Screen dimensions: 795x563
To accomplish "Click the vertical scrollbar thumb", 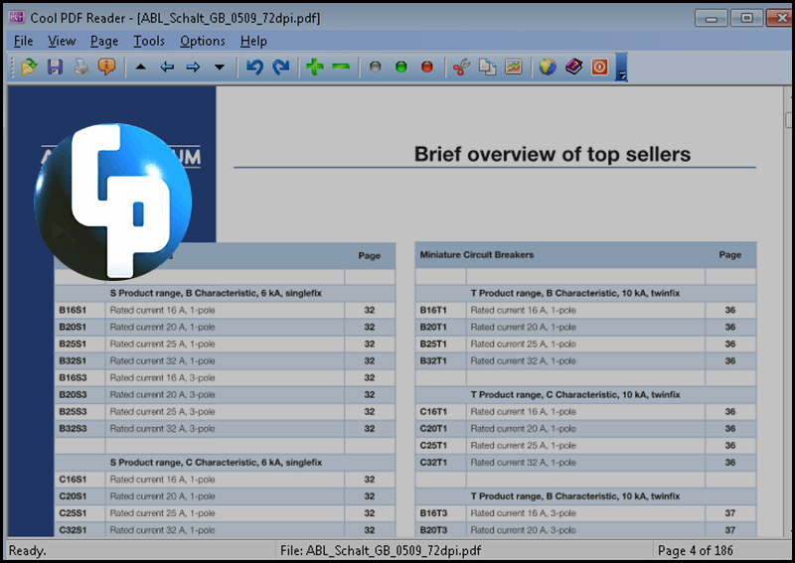I will [788, 119].
